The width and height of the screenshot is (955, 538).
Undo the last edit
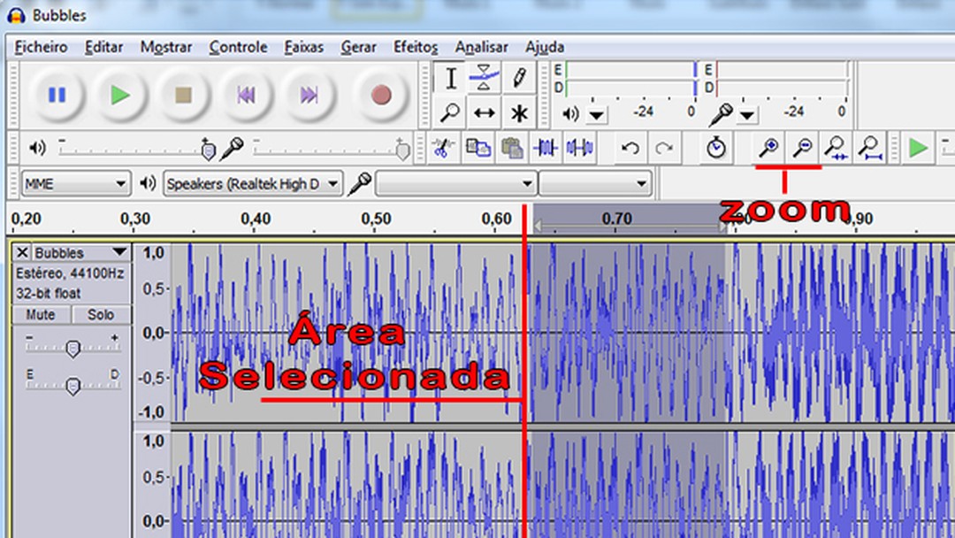coord(630,148)
